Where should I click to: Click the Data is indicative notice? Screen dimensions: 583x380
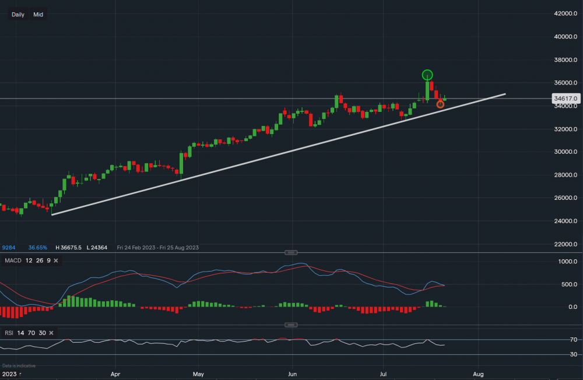[x=18, y=366]
